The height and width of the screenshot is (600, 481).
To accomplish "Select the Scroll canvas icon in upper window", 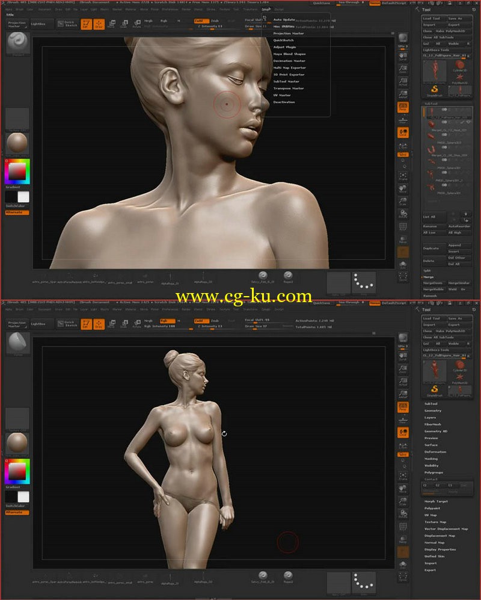I will coord(403,56).
